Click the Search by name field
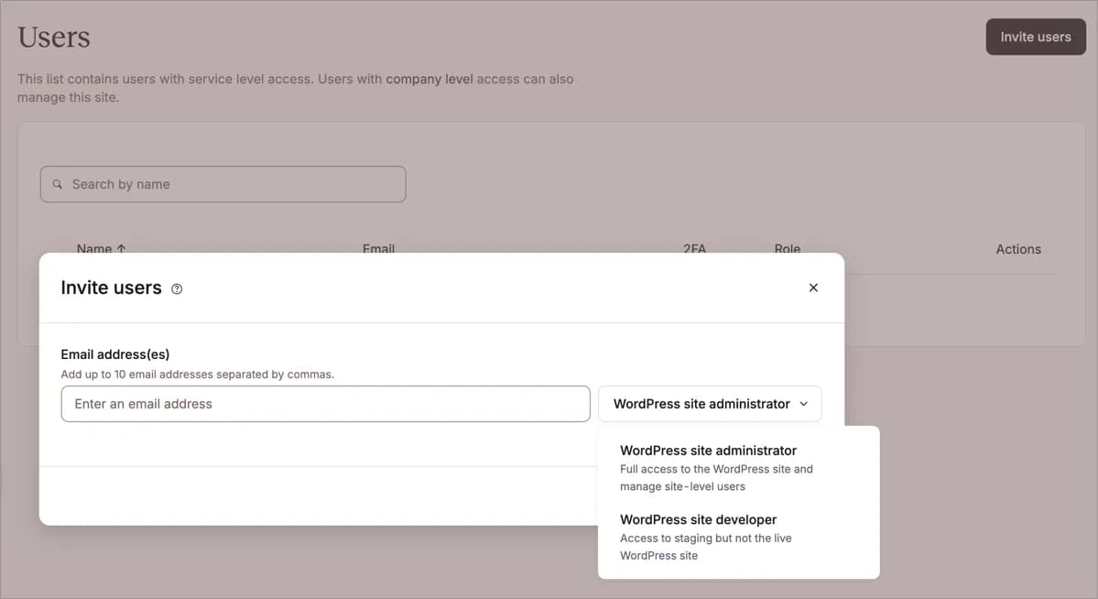 click(223, 183)
